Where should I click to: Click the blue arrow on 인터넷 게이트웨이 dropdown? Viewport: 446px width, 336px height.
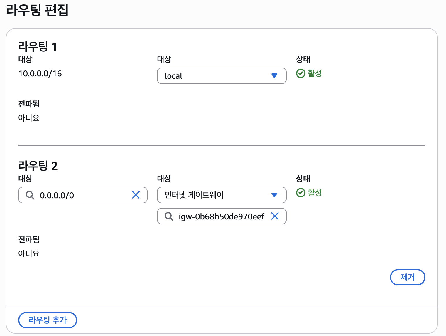(x=274, y=195)
